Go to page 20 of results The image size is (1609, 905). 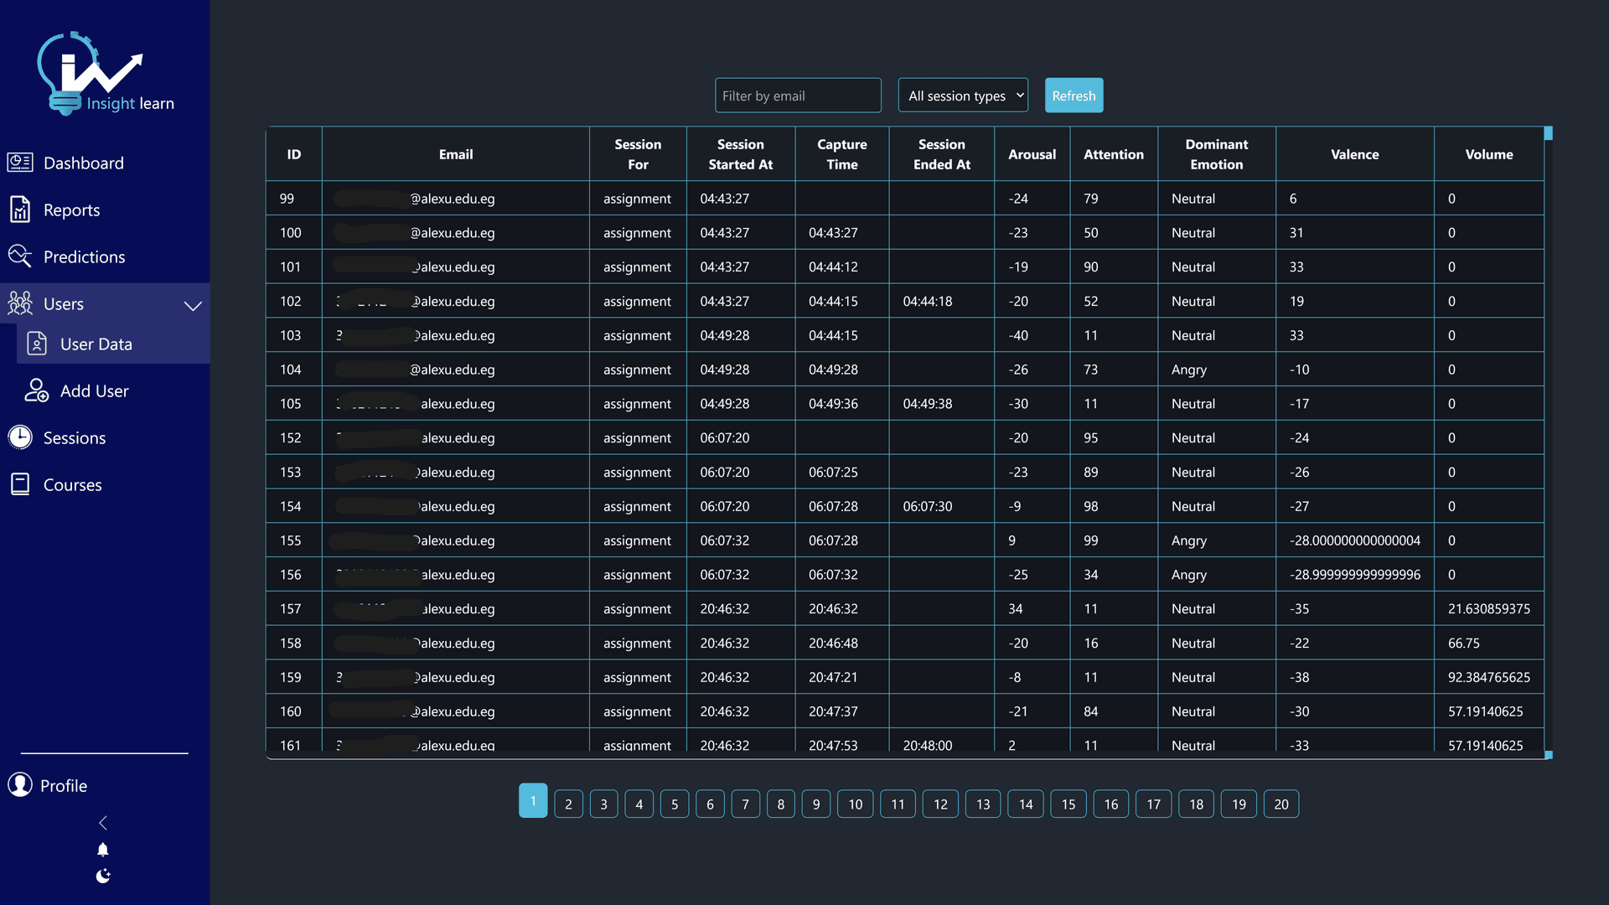pos(1280,803)
